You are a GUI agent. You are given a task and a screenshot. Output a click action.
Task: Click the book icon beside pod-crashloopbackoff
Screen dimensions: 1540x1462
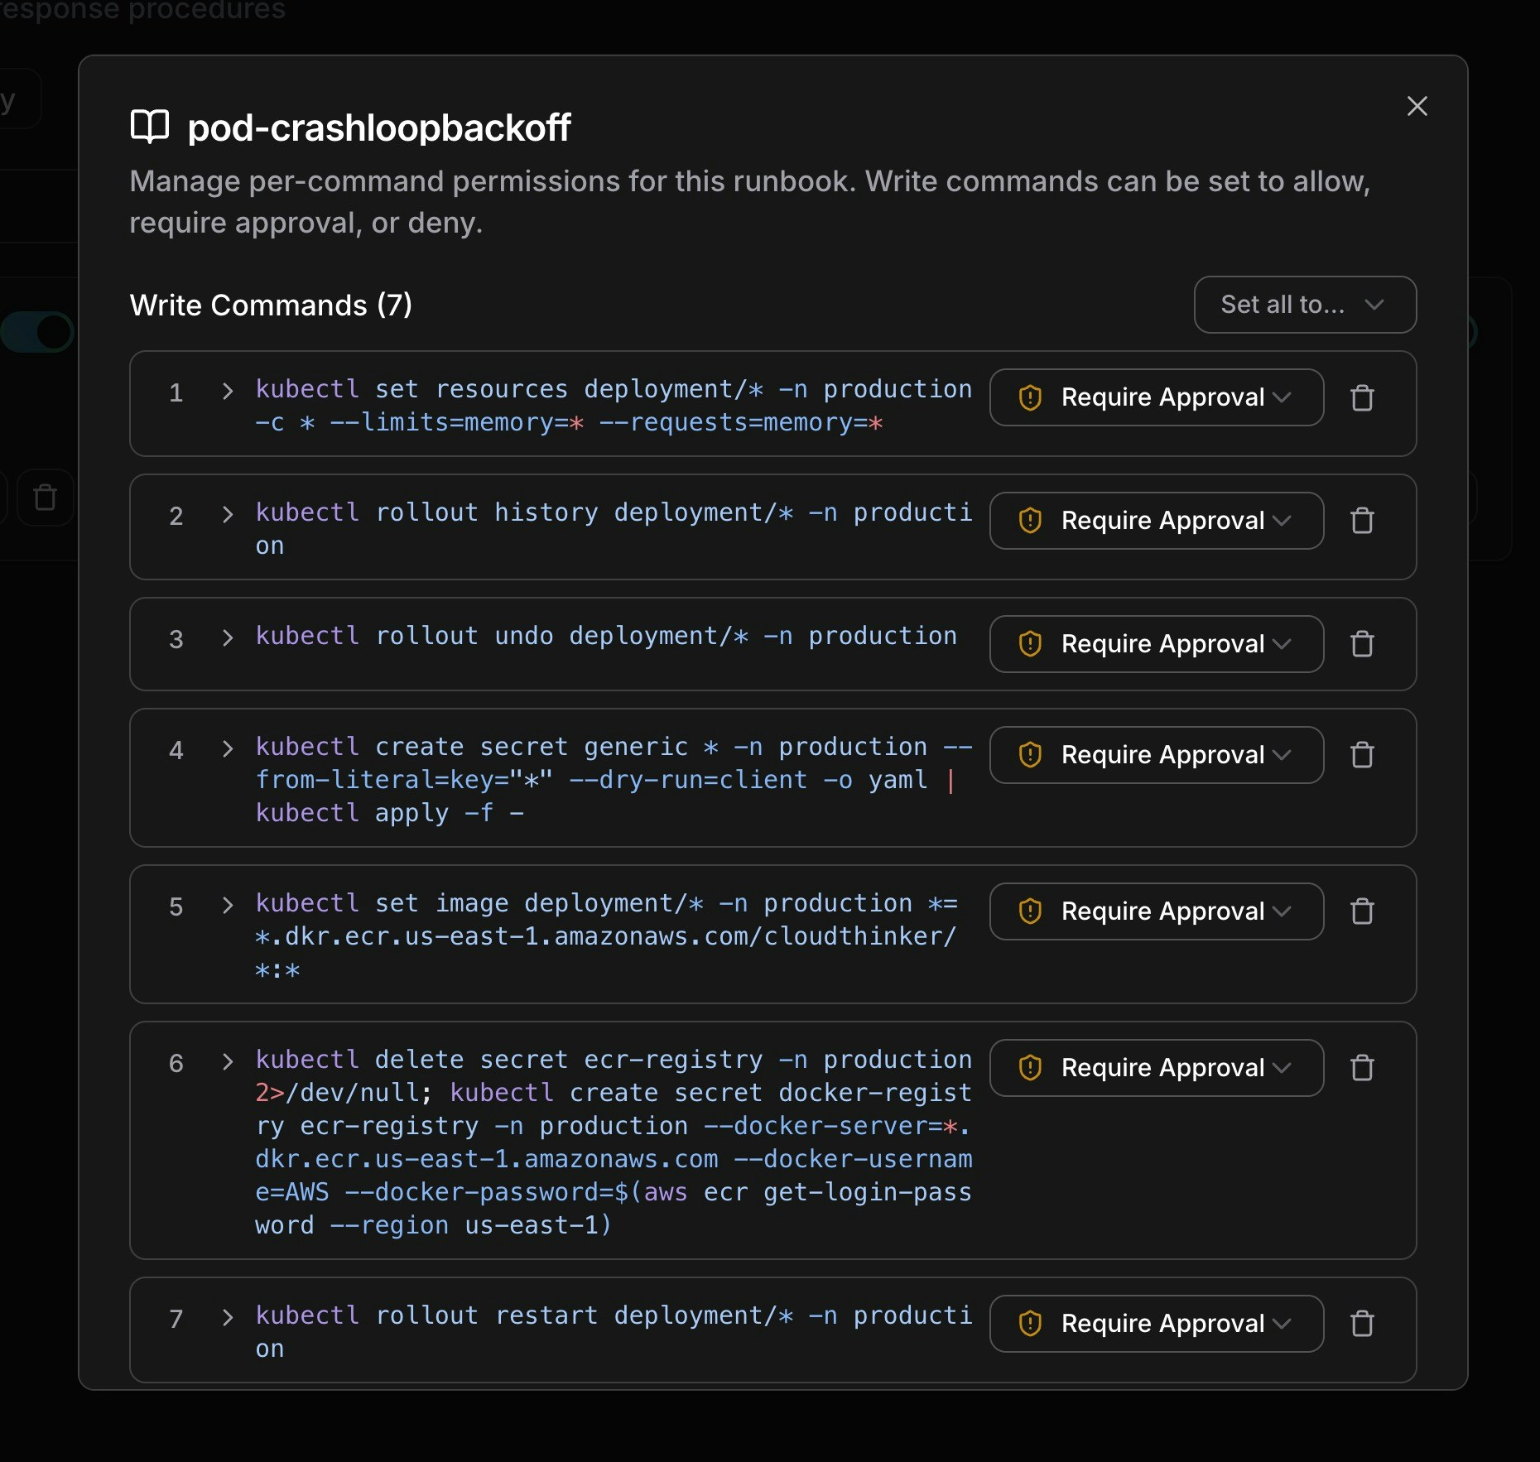(150, 126)
